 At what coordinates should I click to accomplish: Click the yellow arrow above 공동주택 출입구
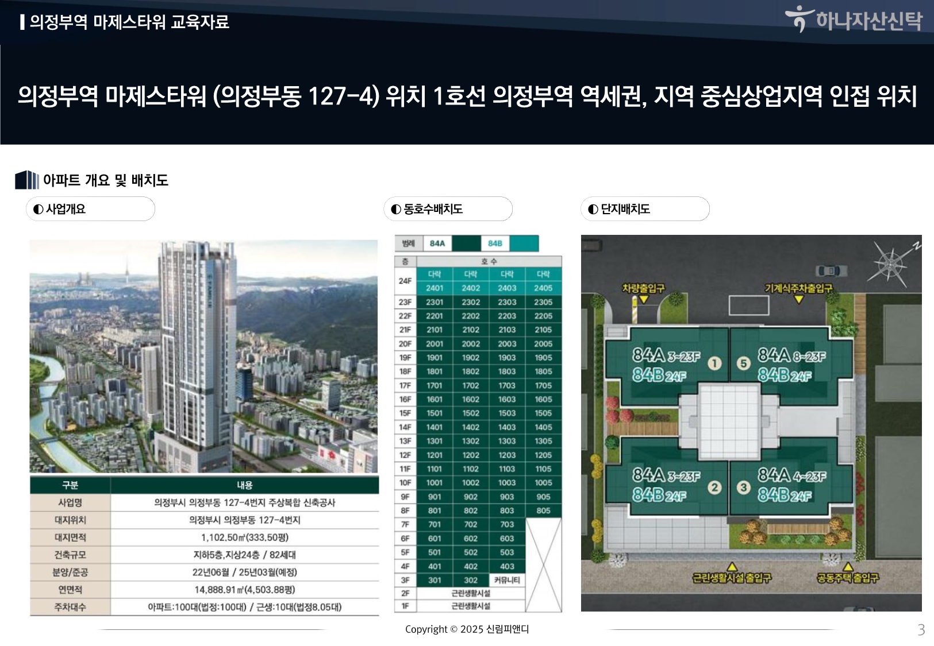click(848, 567)
